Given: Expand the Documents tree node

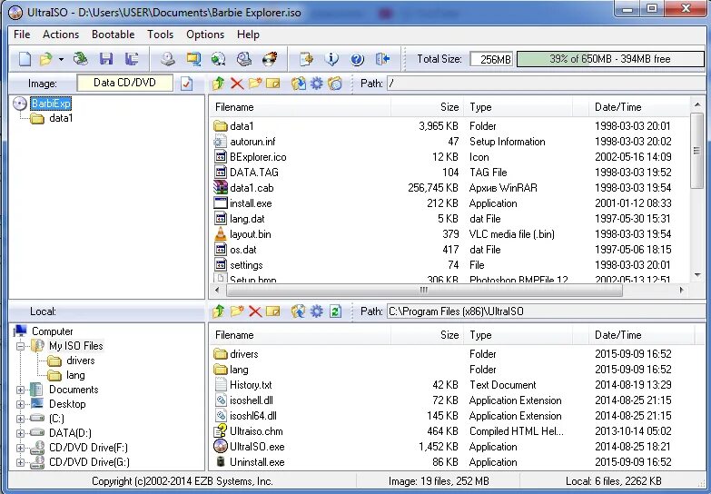Looking at the screenshot, I should click(20, 390).
